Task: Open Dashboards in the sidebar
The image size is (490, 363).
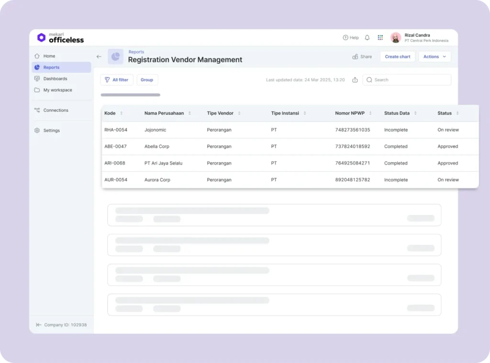Action: (55, 78)
